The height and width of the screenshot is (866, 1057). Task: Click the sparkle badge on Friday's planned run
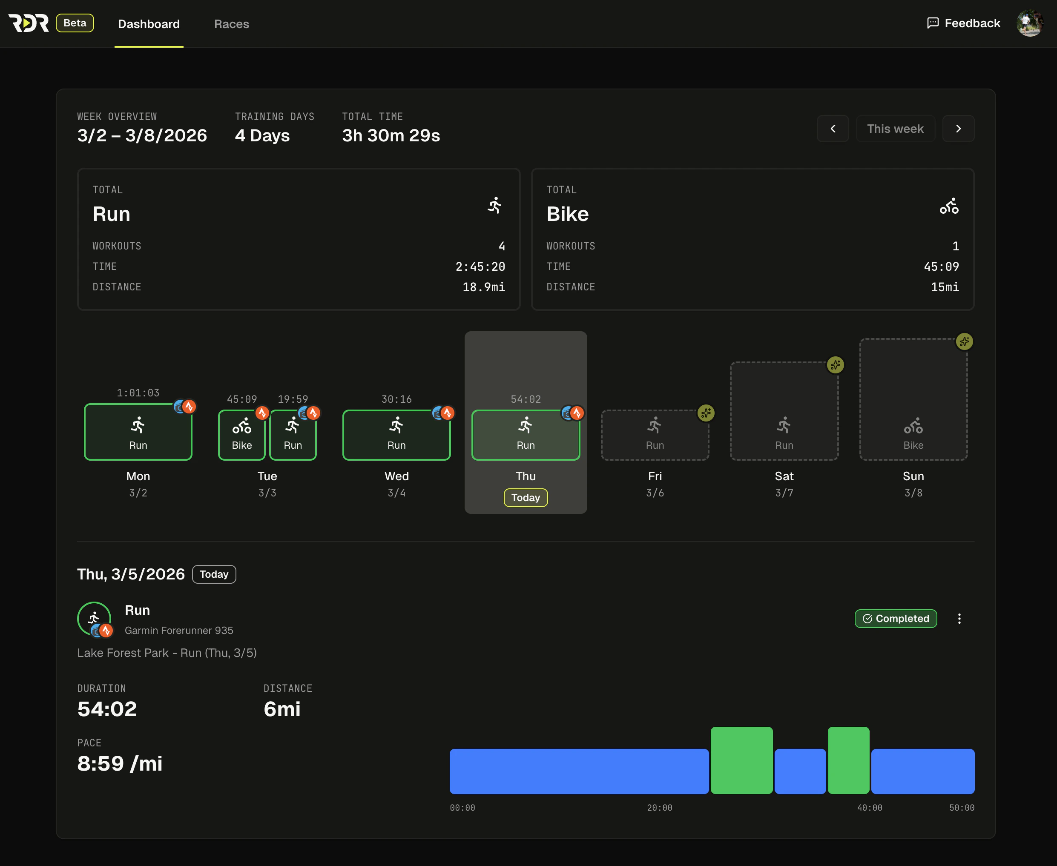pos(705,413)
